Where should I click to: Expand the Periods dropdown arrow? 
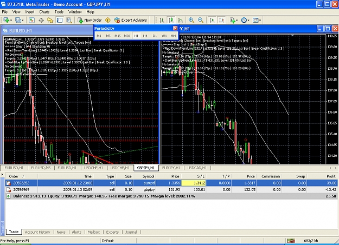[x=248, y=20]
